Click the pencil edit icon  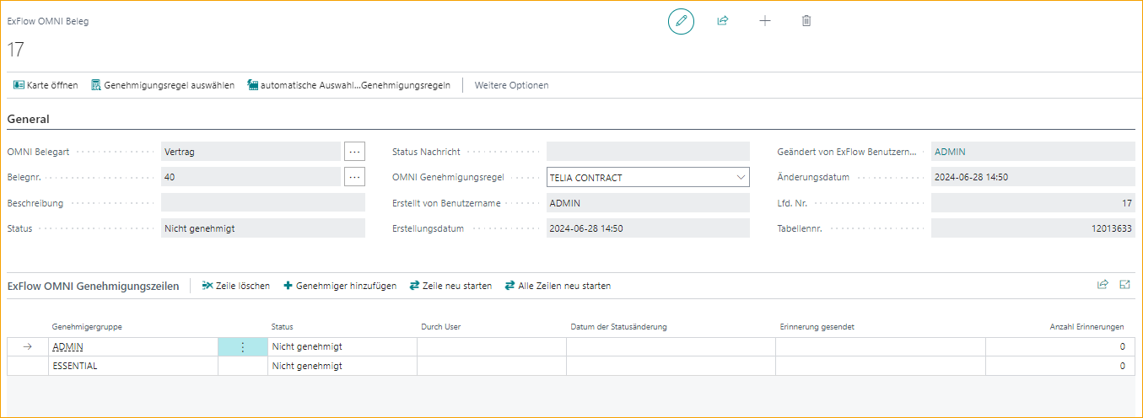click(x=681, y=21)
